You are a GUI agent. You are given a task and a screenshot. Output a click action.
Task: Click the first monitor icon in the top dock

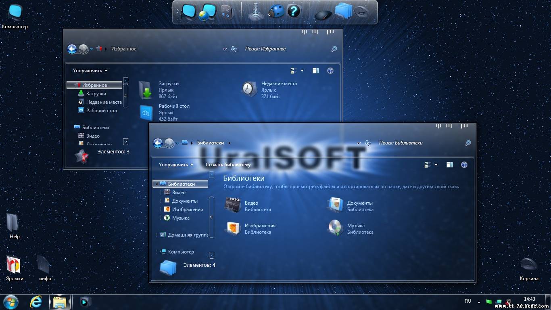[x=188, y=11]
